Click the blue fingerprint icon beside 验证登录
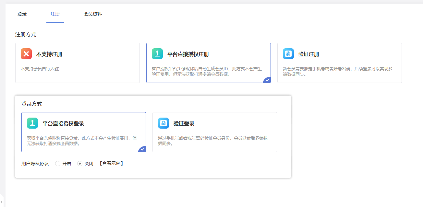Viewport: 423px width, 207px height. [x=163, y=123]
